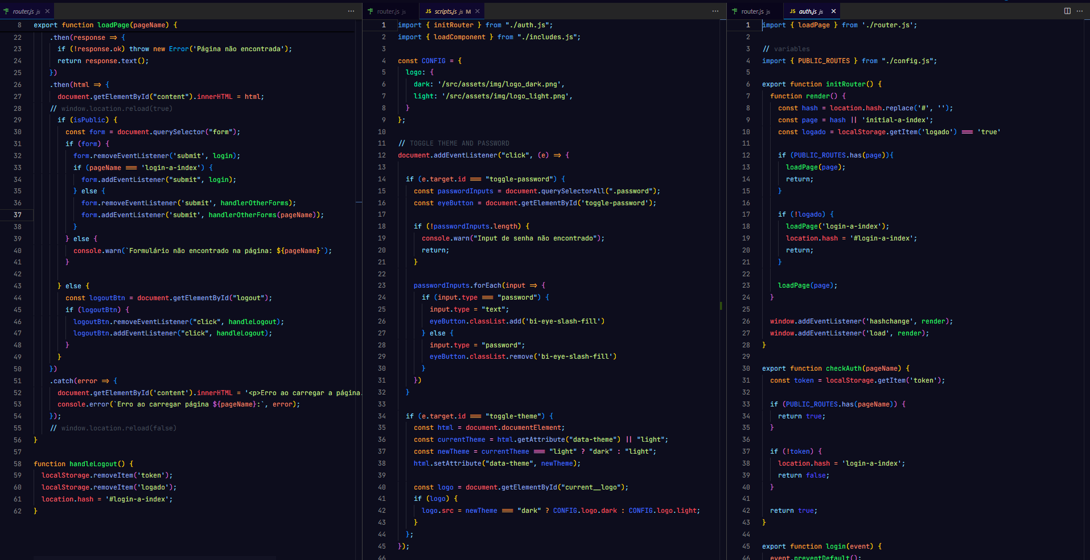The width and height of the screenshot is (1090, 560).
Task: Click '// variables' comment in auth.js
Action: (x=786, y=49)
